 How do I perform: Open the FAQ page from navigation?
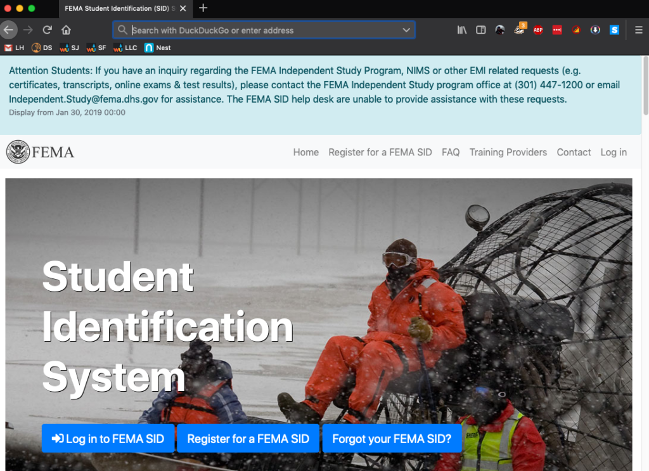click(x=451, y=152)
